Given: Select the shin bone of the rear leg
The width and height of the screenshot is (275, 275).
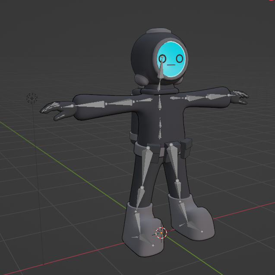Looking at the screenshot, I should pos(178,191).
